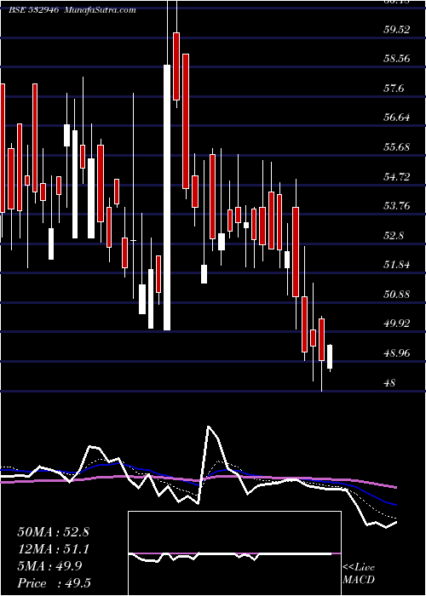This screenshot has height=596, width=426.
Task: Click the 48 price axis label
Action: 390,383
